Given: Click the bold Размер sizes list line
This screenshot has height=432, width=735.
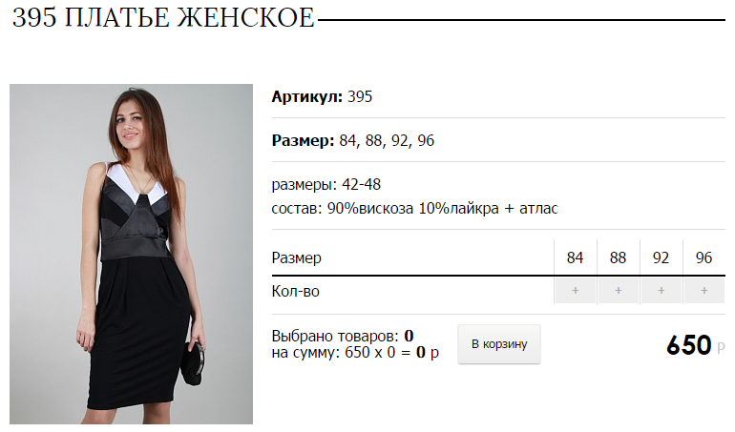Looking at the screenshot, I should (353, 140).
